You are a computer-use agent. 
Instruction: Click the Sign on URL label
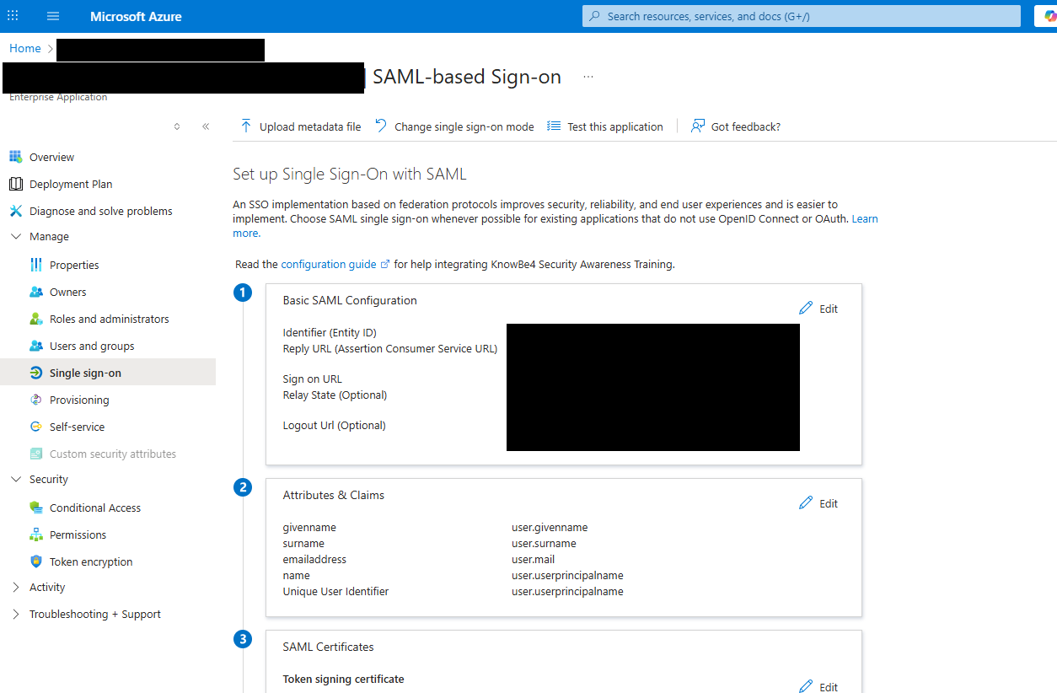312,379
